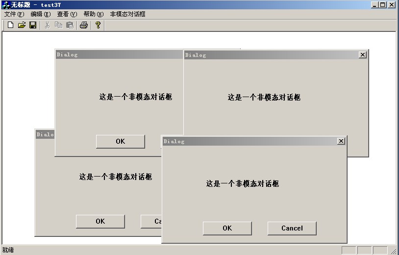The height and width of the screenshot is (255, 399).
Task: Maximize the test37 main window
Action: pyautogui.click(x=382, y=5)
